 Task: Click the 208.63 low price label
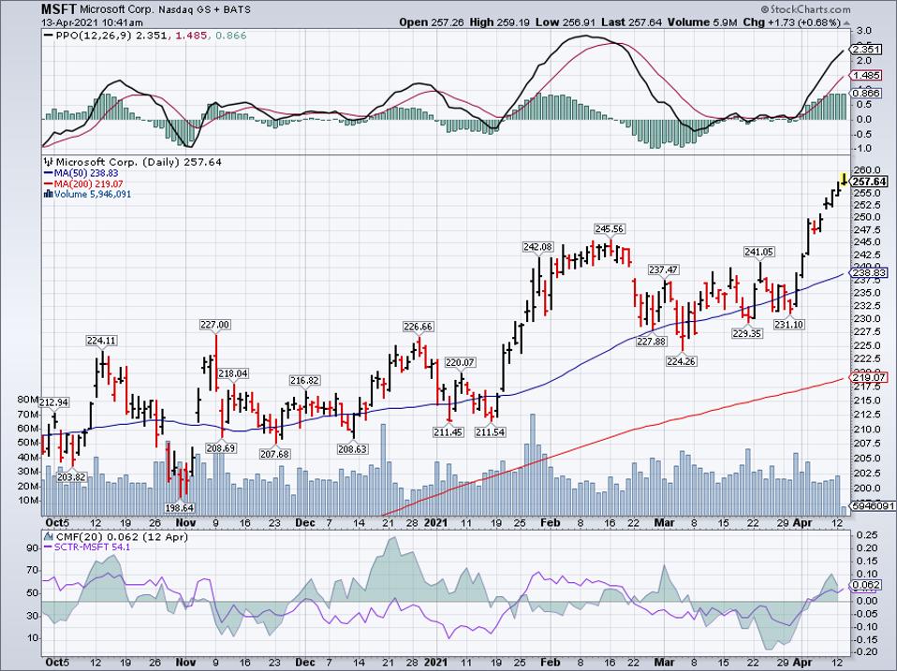tap(352, 449)
